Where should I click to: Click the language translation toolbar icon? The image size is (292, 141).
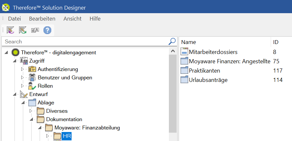(35, 30)
